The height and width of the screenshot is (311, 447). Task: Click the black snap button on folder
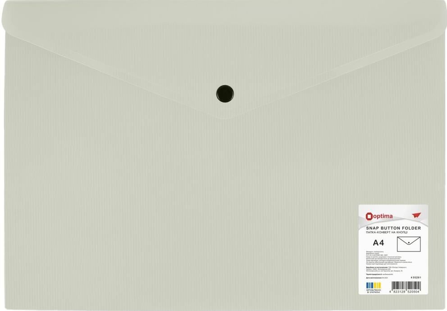coord(225,92)
